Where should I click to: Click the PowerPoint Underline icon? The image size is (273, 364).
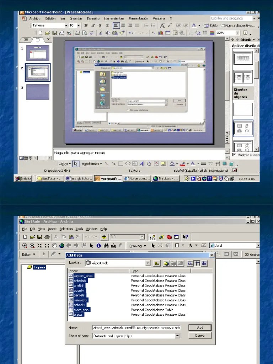(100, 25)
